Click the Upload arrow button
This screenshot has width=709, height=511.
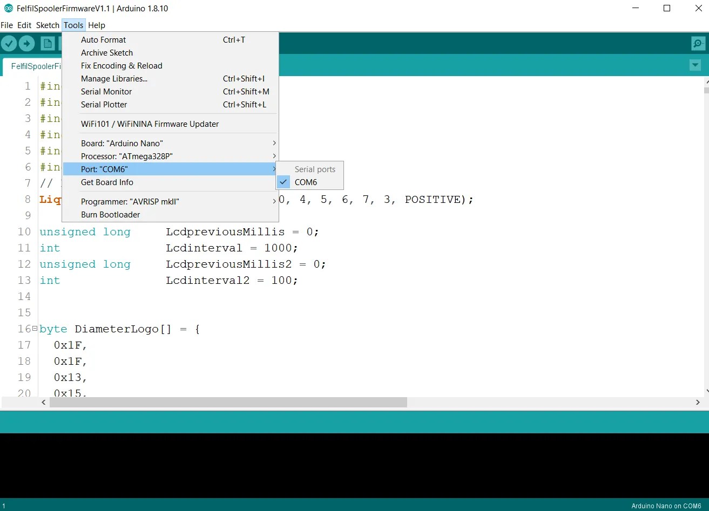click(x=26, y=44)
